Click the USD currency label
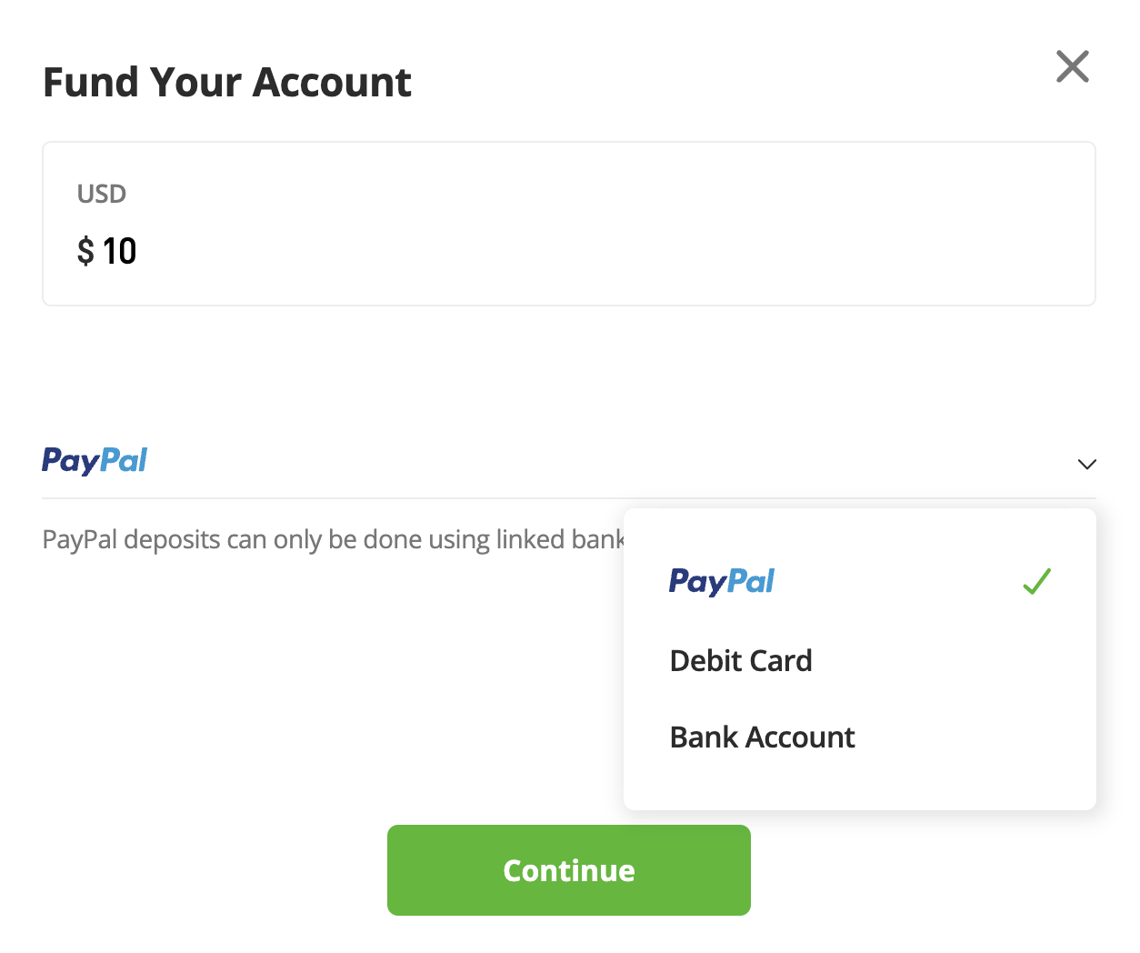Viewport: 1140px width, 953px height. click(101, 193)
